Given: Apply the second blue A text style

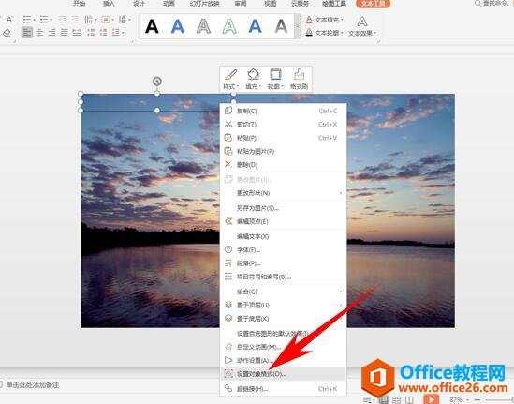Looking at the screenshot, I should [x=255, y=26].
